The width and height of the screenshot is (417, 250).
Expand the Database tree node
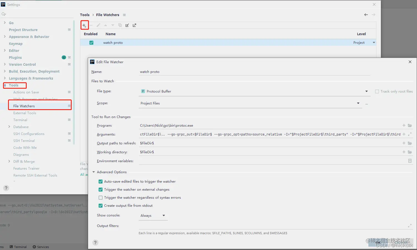coord(9,127)
